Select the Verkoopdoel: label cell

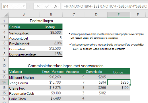point(24,32)
